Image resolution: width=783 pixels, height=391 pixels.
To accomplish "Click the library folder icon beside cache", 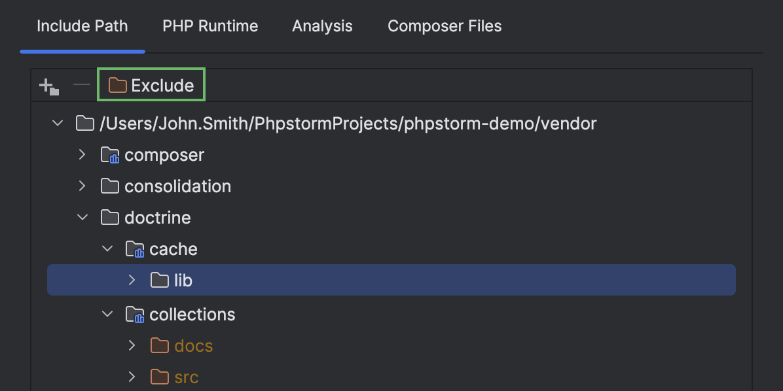I will point(134,248).
